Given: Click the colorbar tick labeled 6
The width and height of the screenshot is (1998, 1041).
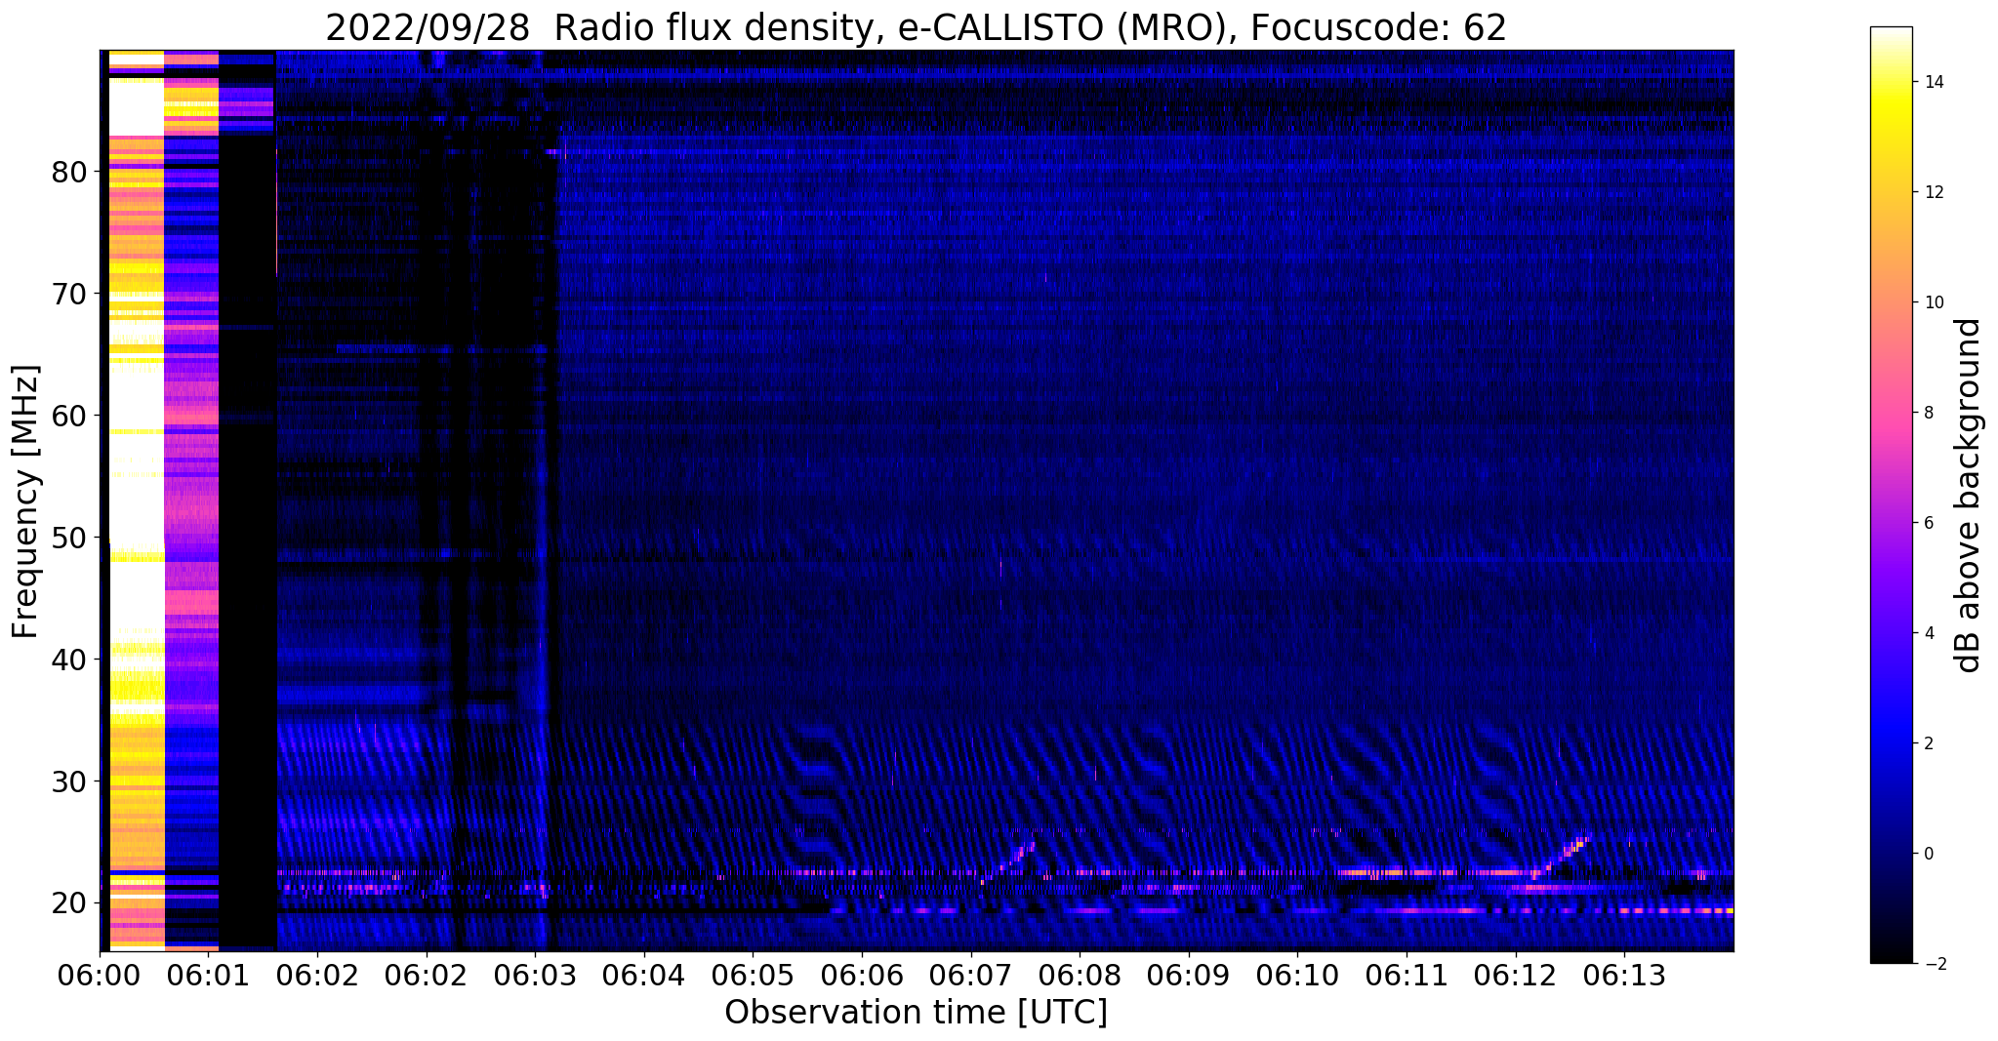Looking at the screenshot, I should tap(1928, 523).
